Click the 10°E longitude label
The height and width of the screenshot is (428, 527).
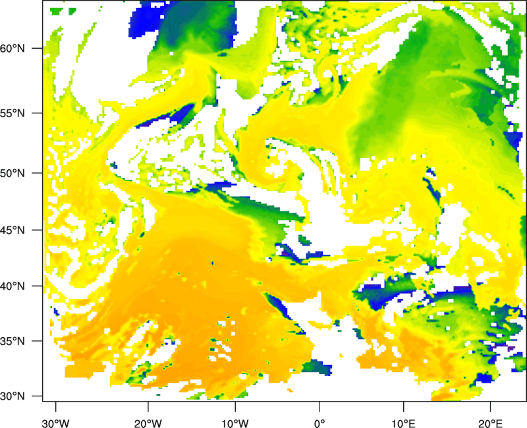[x=403, y=423]
